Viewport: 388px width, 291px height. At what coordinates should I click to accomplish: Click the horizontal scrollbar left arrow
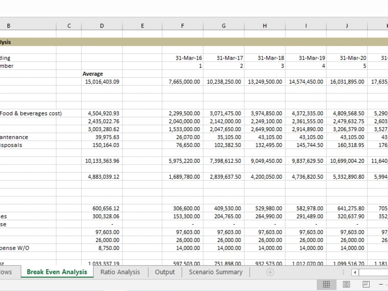pos(355,272)
